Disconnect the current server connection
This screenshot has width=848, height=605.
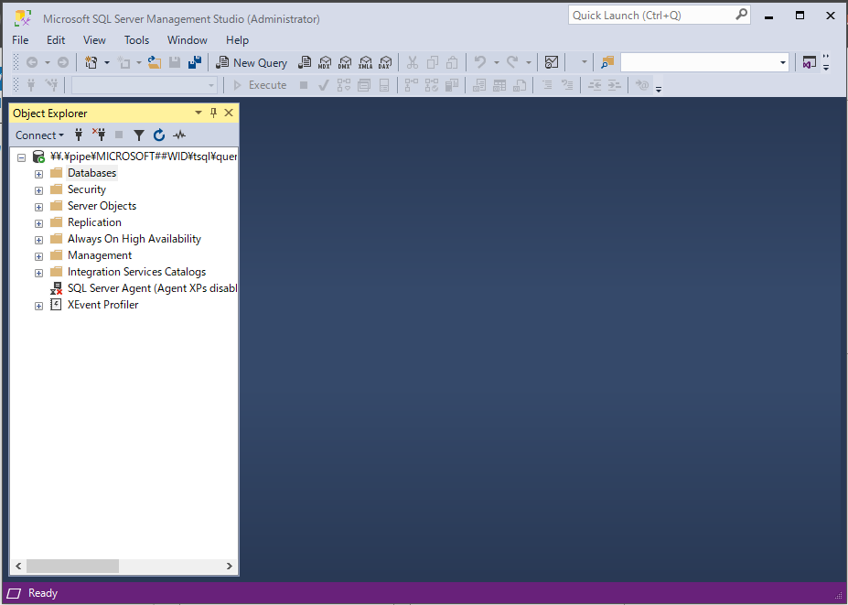[99, 135]
